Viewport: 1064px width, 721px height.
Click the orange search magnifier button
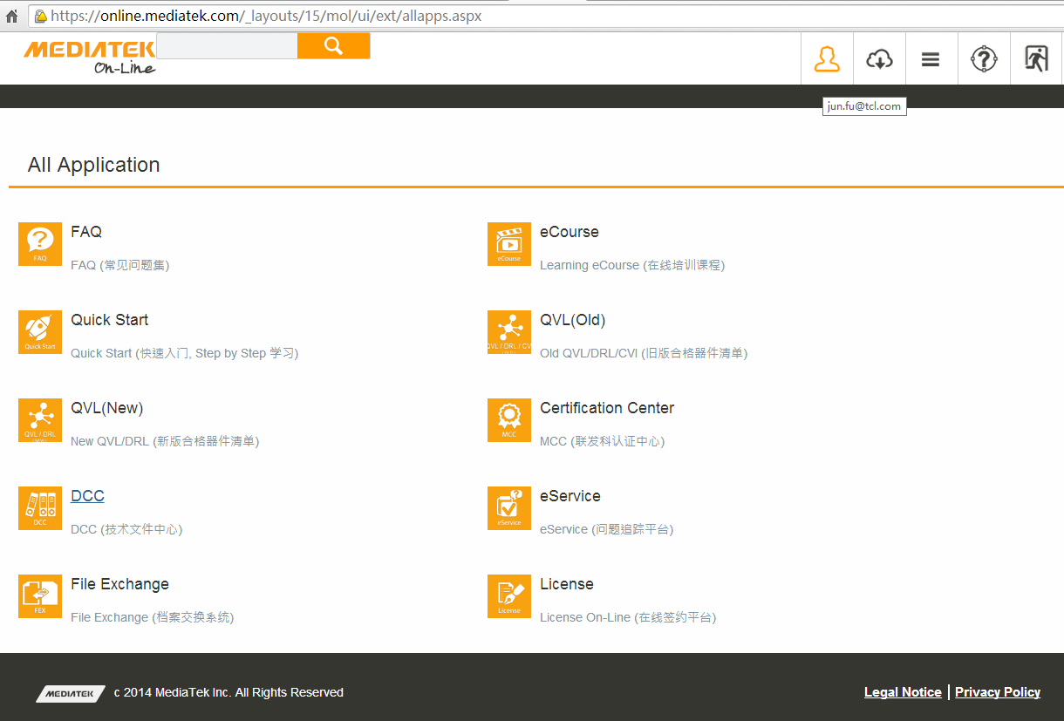334,46
